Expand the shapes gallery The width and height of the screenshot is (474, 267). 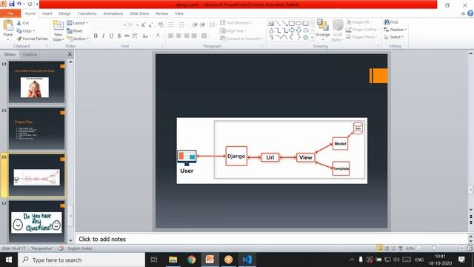pyautogui.click(x=312, y=38)
